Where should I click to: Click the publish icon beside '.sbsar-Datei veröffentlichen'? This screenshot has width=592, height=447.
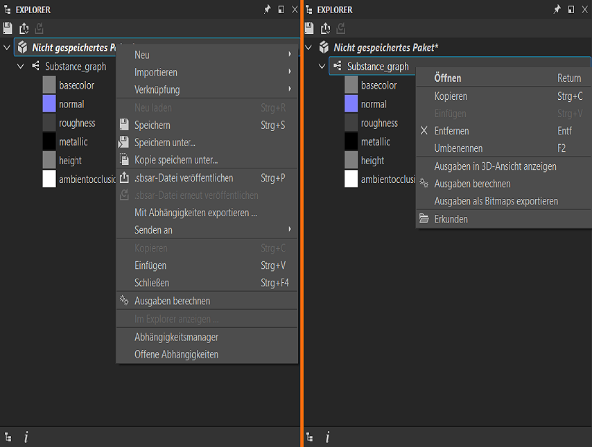[124, 178]
